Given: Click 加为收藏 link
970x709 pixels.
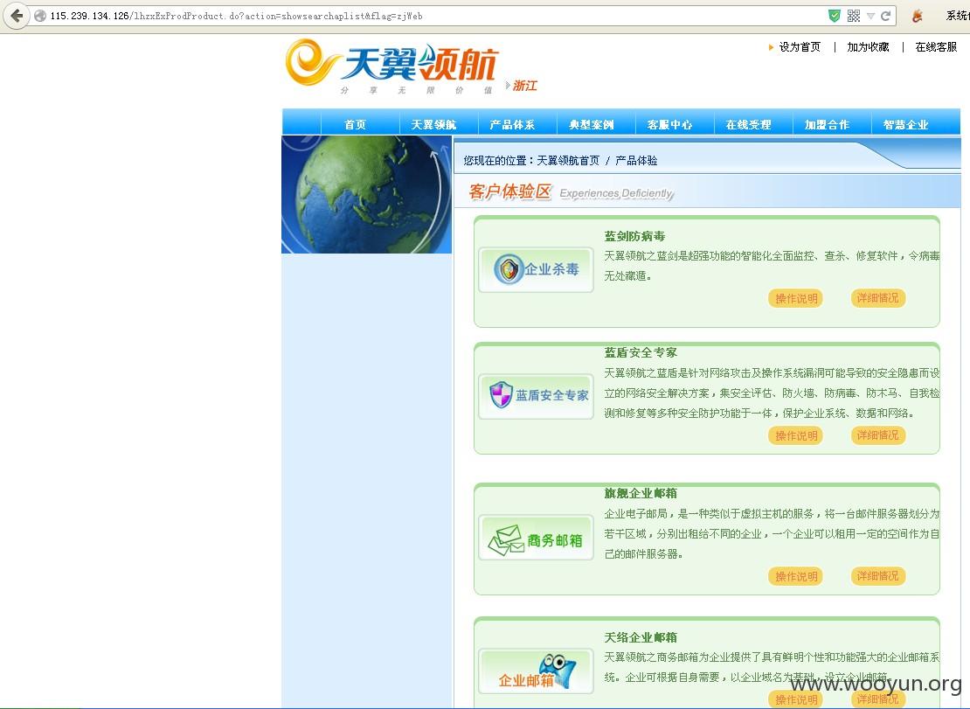Looking at the screenshot, I should 868,47.
